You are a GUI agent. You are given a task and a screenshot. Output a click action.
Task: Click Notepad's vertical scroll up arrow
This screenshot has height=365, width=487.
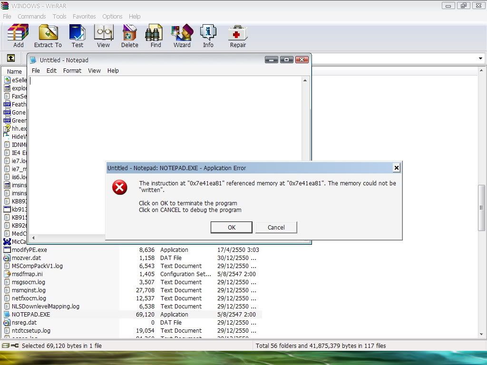(305, 80)
